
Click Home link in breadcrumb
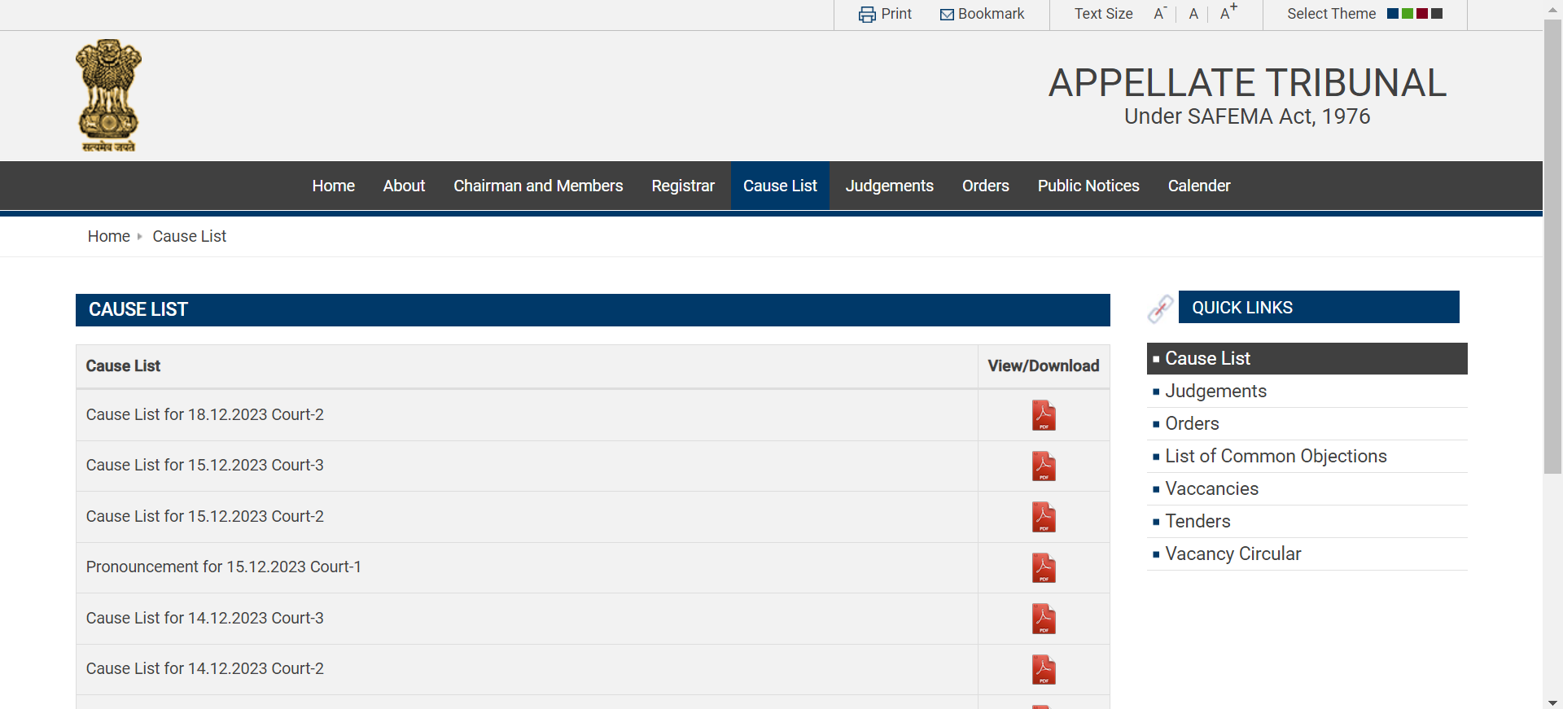click(108, 236)
